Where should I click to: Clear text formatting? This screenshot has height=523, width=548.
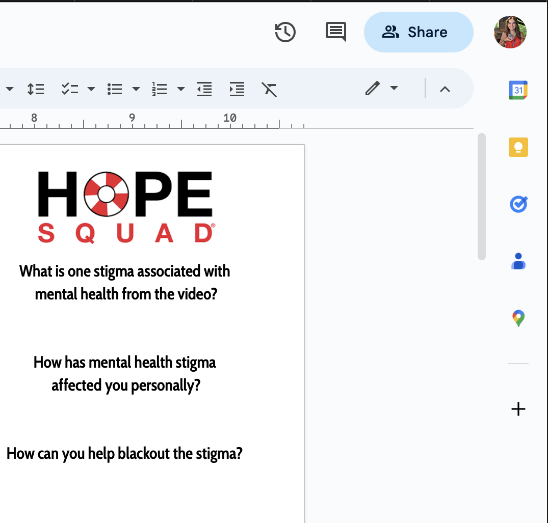tap(269, 89)
